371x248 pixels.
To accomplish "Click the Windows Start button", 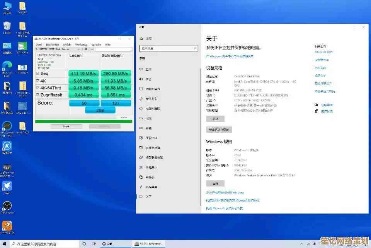I will click(x=4, y=244).
